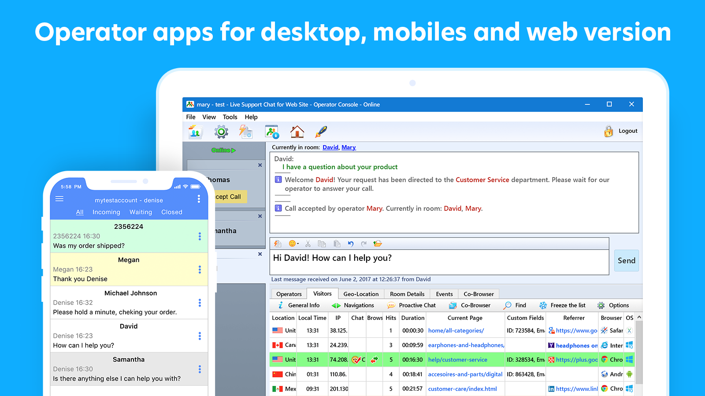Open the hamburger menu in the mobile app
Viewport: 705px width, 396px height.
coord(59,198)
